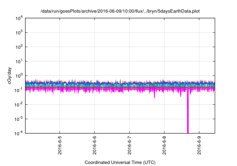Click the 2016-6-7 date tick label
Screen dimensions: 237x166
click(x=130, y=145)
